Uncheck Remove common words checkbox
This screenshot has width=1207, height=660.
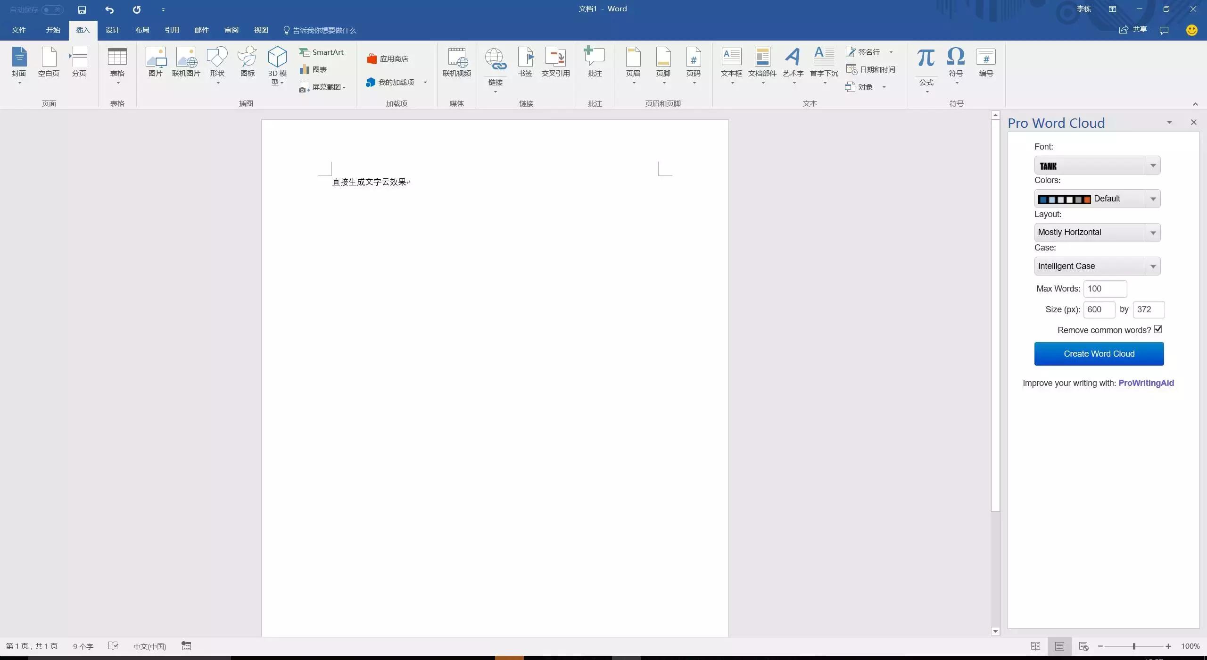(x=1158, y=329)
